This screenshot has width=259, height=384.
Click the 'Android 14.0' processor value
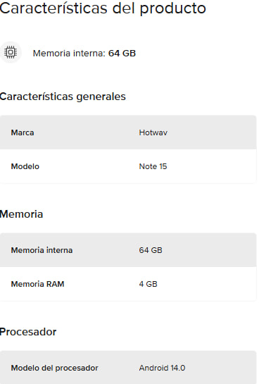162,368
